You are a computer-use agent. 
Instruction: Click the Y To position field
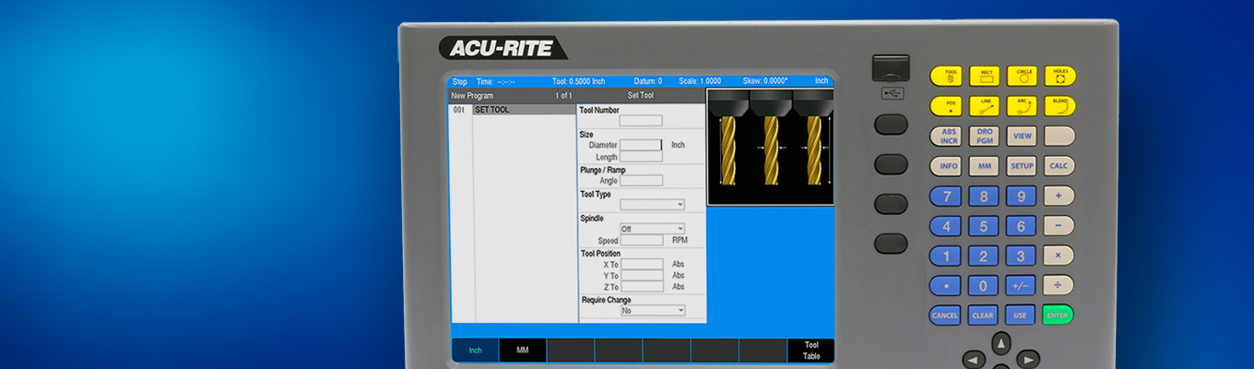click(642, 276)
